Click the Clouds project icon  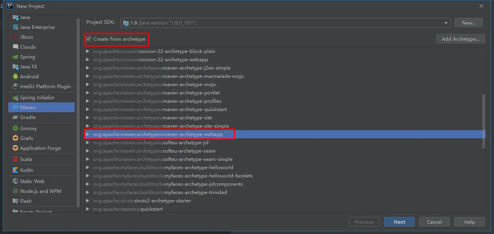tap(15, 47)
